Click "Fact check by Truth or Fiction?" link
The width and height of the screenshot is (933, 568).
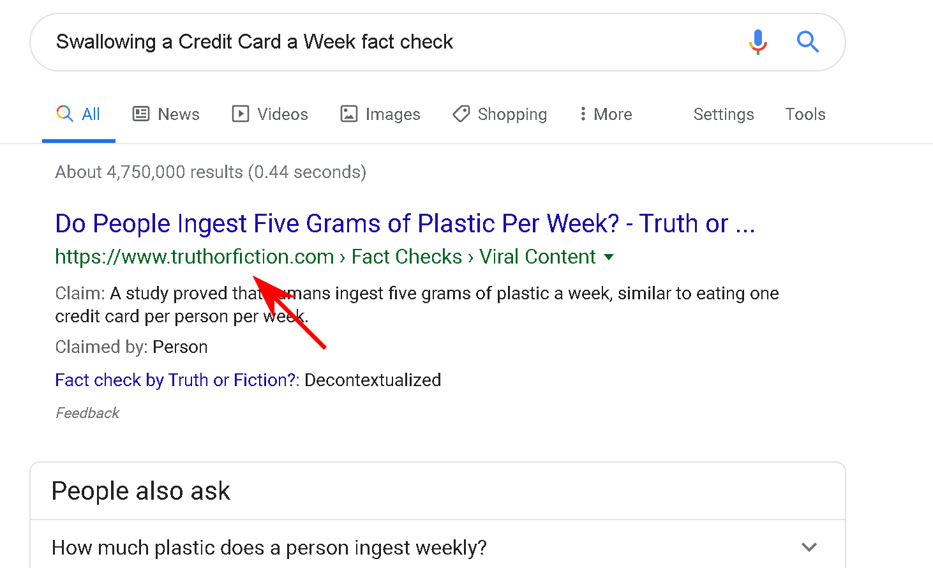point(175,380)
